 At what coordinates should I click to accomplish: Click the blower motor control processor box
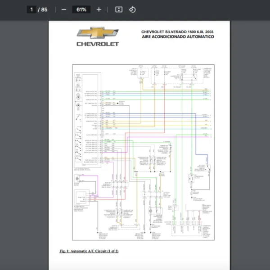pos(82,197)
